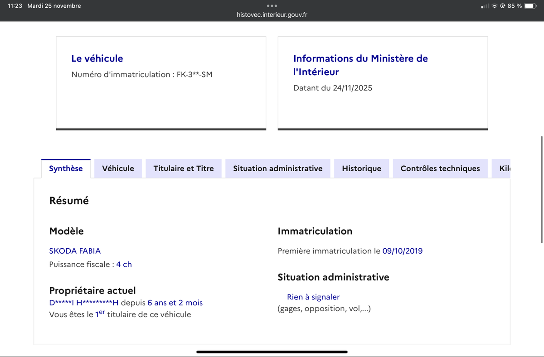
Task: Click the Rien à signaler status text
Action: (x=313, y=297)
